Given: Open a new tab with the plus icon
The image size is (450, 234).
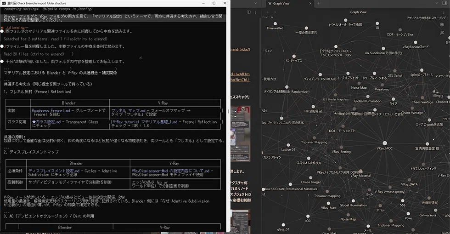Looking at the screenshot, I should [319, 3].
